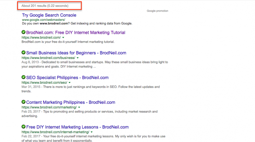Screen dimensions: 255x142
Task: Open Content Marketing Philippines result title
Action: (x=71, y=102)
